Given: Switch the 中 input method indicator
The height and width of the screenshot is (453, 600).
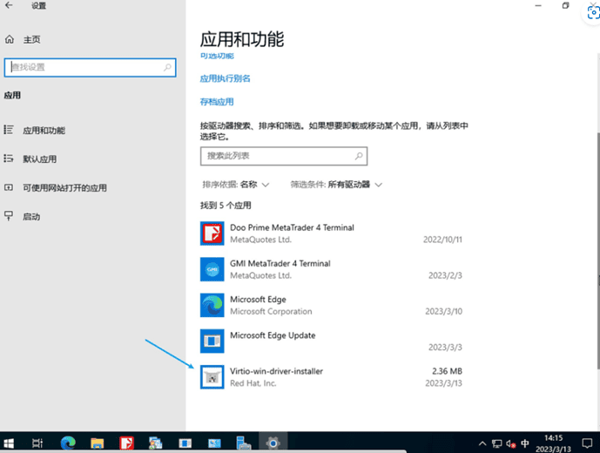Looking at the screenshot, I should (525, 443).
